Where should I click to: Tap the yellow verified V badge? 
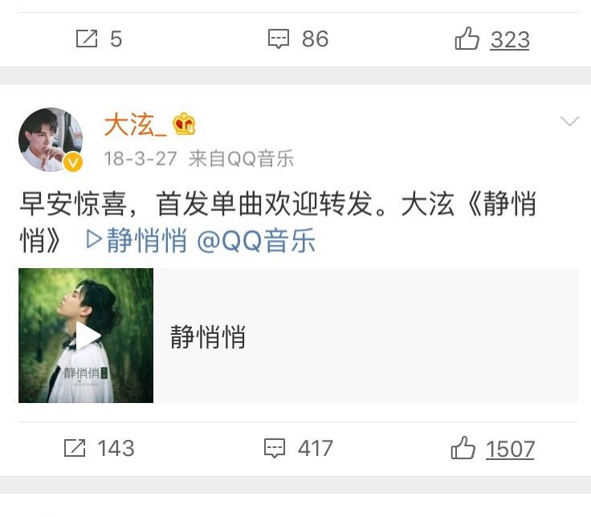[73, 162]
